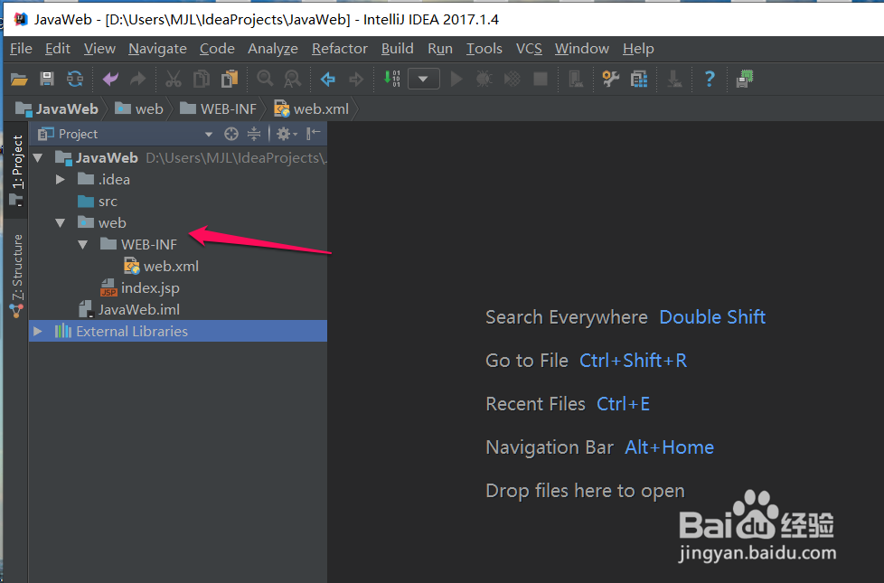This screenshot has height=583, width=884.
Task: Hide the Project tool window
Action: (x=314, y=134)
